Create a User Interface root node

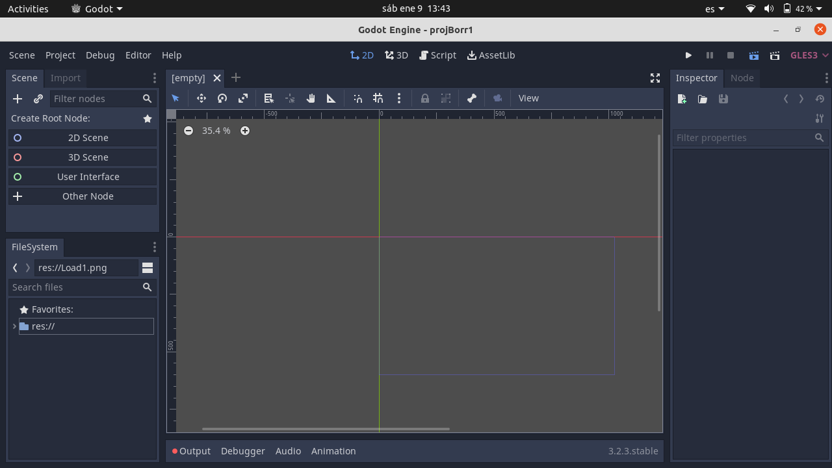(83, 177)
